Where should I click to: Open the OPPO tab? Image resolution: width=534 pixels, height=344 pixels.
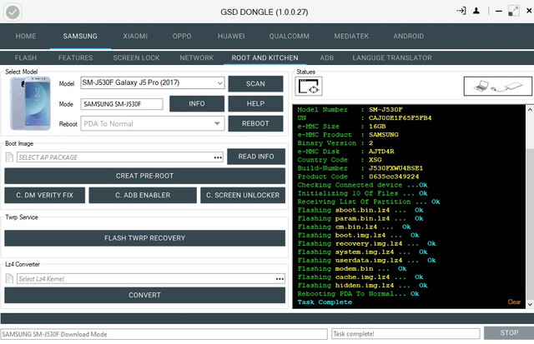pyautogui.click(x=182, y=36)
